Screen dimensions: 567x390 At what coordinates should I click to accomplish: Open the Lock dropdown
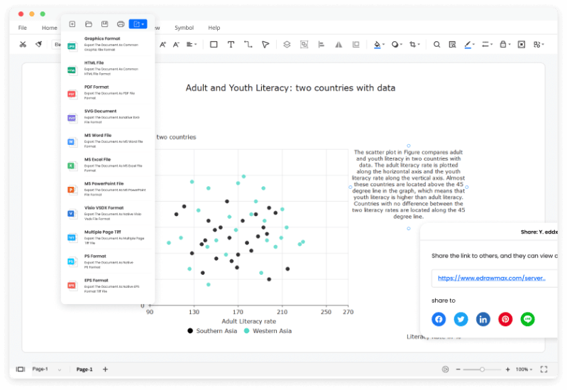[505, 45]
